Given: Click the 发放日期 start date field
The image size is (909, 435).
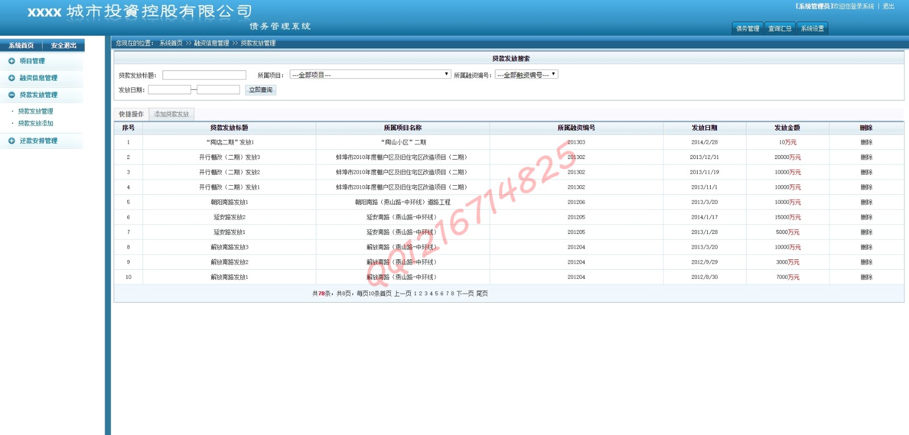Looking at the screenshot, I should tap(169, 90).
